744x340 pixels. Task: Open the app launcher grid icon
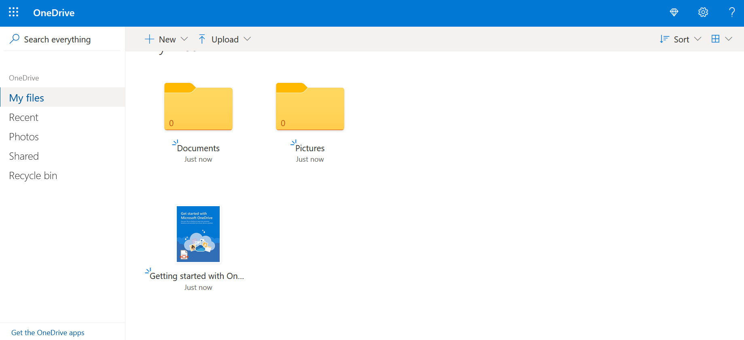click(x=13, y=12)
